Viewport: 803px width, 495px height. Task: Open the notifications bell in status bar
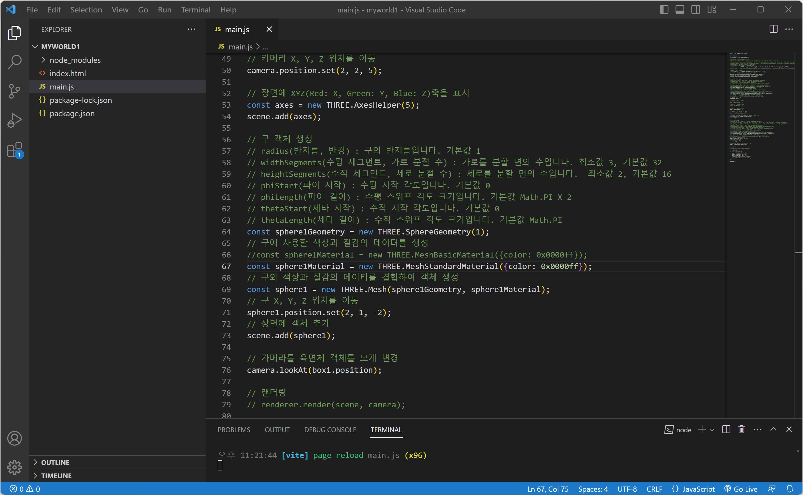coord(789,489)
